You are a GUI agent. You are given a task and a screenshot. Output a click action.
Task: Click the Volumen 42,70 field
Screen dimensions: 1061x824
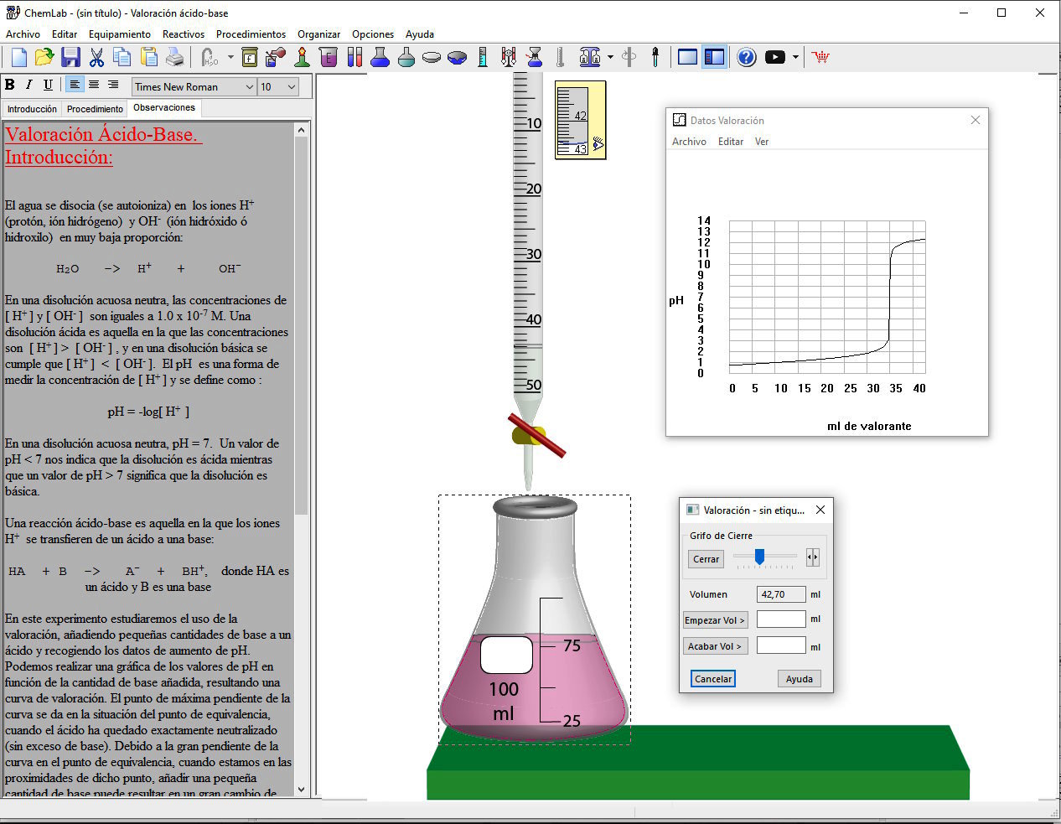pyautogui.click(x=781, y=594)
